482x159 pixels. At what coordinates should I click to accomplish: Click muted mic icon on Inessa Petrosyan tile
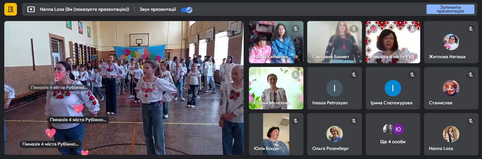click(354, 75)
